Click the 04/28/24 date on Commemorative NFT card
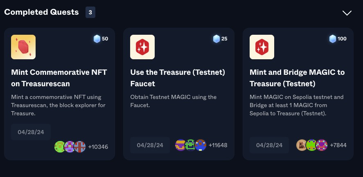The image size is (363, 177). [31, 132]
